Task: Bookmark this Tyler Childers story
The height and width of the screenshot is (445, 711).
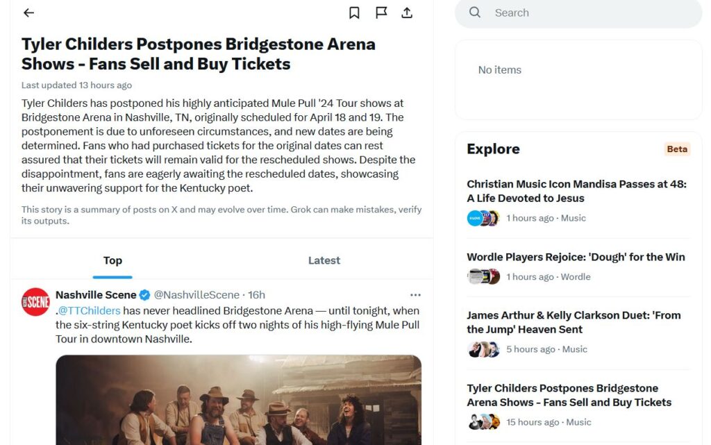Action: [x=354, y=12]
